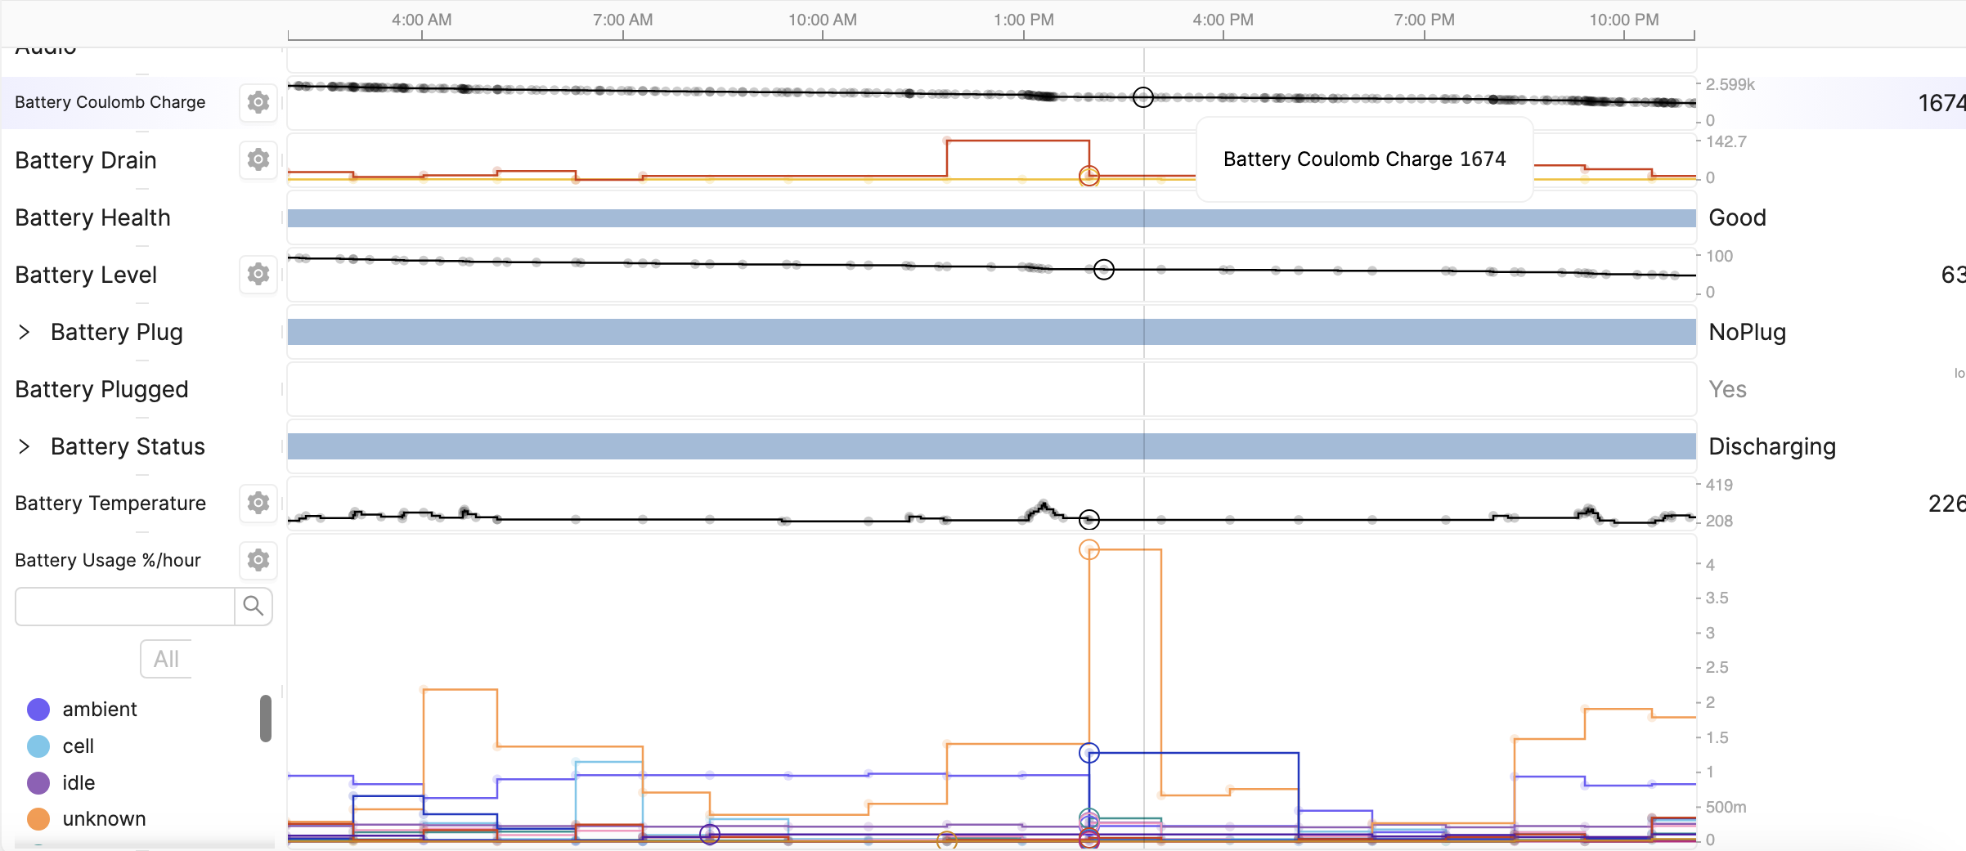Image resolution: width=1966 pixels, height=851 pixels.
Task: Expand the Battery Status row
Action: click(x=25, y=446)
